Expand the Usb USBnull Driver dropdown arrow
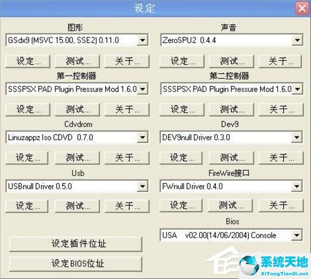 point(143,186)
